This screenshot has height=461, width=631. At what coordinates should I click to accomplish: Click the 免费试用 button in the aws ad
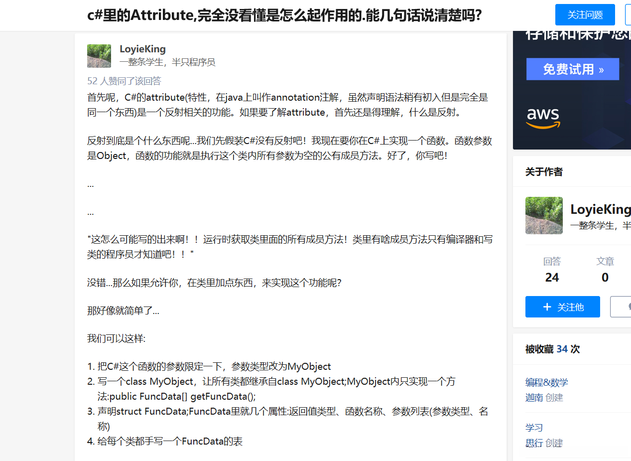pyautogui.click(x=572, y=69)
